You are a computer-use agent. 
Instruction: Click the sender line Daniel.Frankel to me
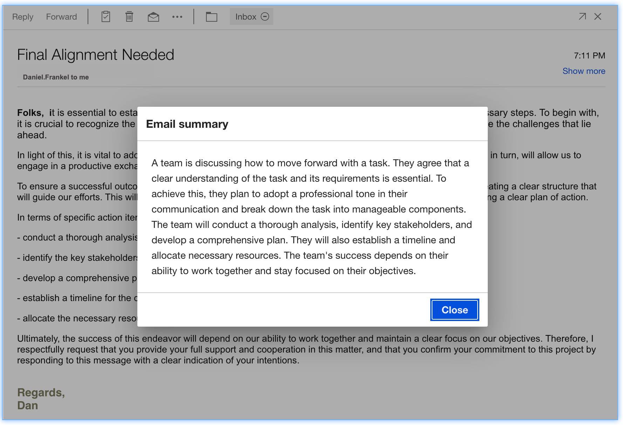tap(56, 77)
